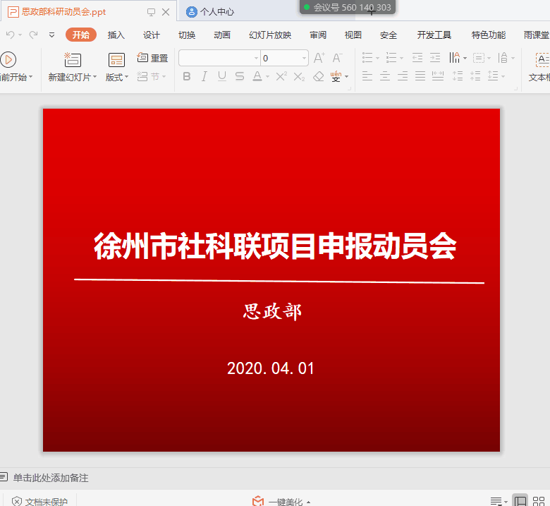Image resolution: width=550 pixels, height=506 pixels.
Task: Start slideshow from current slide icon
Action: [x=8, y=60]
